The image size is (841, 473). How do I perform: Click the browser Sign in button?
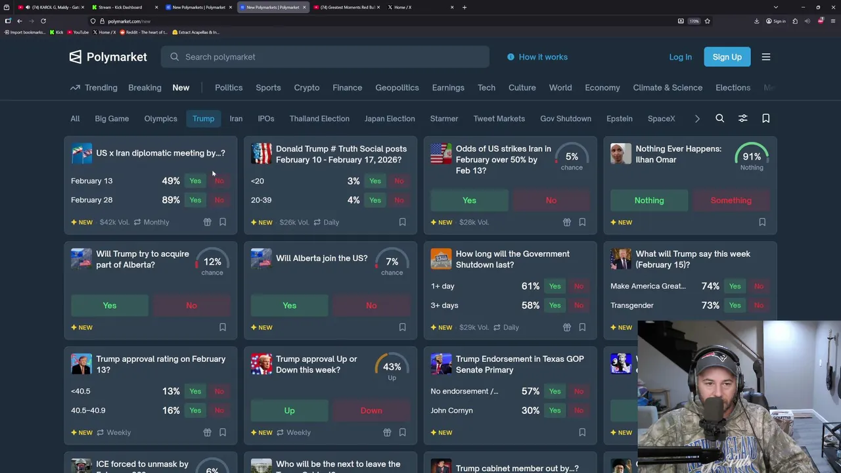click(776, 21)
